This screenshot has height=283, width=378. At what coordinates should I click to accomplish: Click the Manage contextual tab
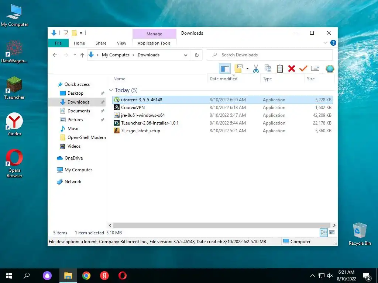(154, 34)
